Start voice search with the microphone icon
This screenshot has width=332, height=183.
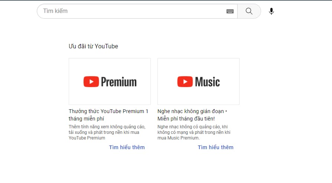coord(271,11)
